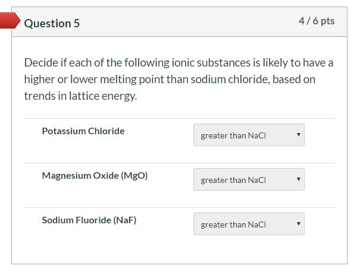Select the "Potassium Chloride" row label
Viewport: 357px width, 272px height.
(x=83, y=131)
